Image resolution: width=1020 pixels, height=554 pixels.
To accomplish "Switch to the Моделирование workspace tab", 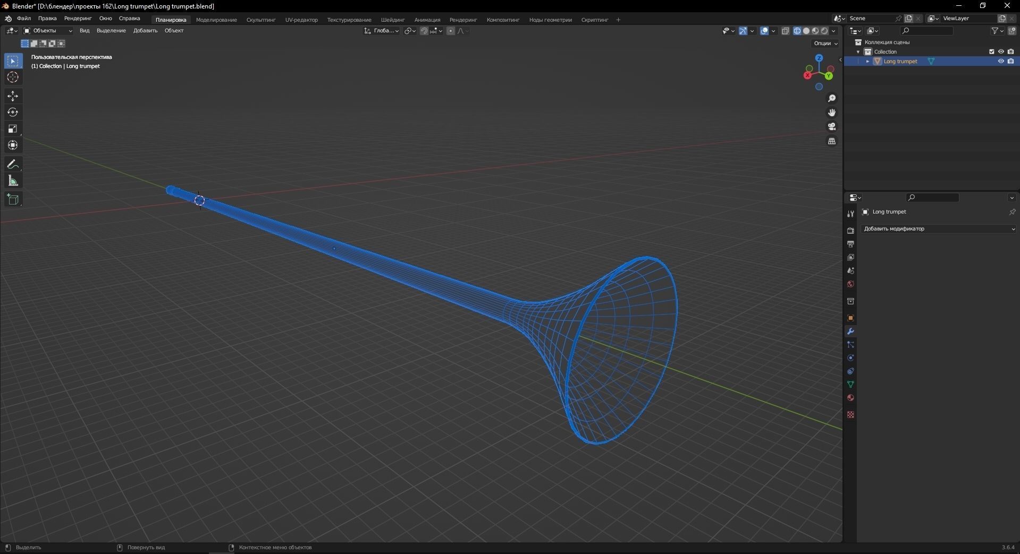I will coord(216,20).
